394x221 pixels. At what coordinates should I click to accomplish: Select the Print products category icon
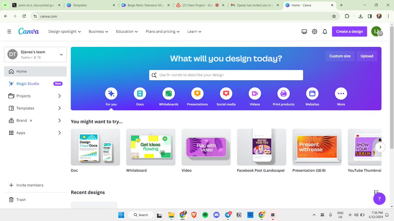coord(284,94)
